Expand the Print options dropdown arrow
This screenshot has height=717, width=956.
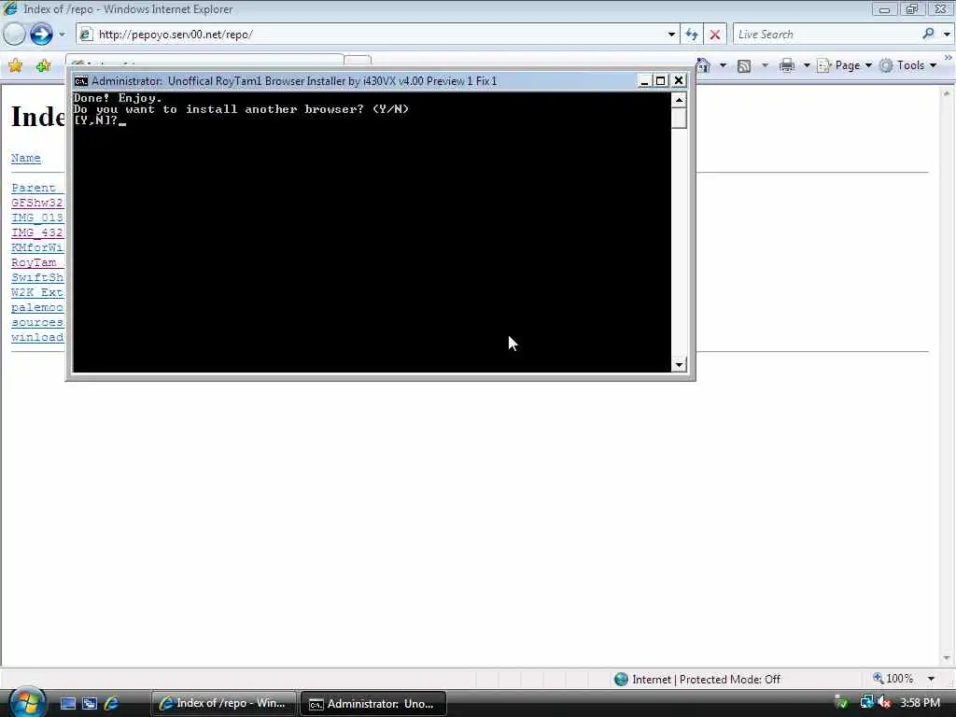coord(806,65)
